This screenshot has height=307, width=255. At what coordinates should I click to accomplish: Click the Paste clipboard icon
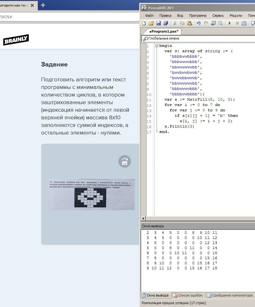(190, 23)
